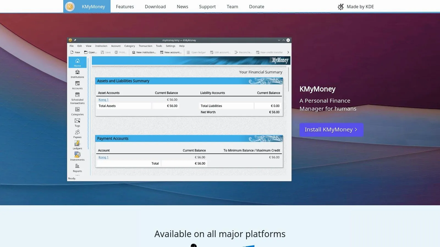Click the Install KMyMoney button
The height and width of the screenshot is (247, 440).
tap(331, 130)
